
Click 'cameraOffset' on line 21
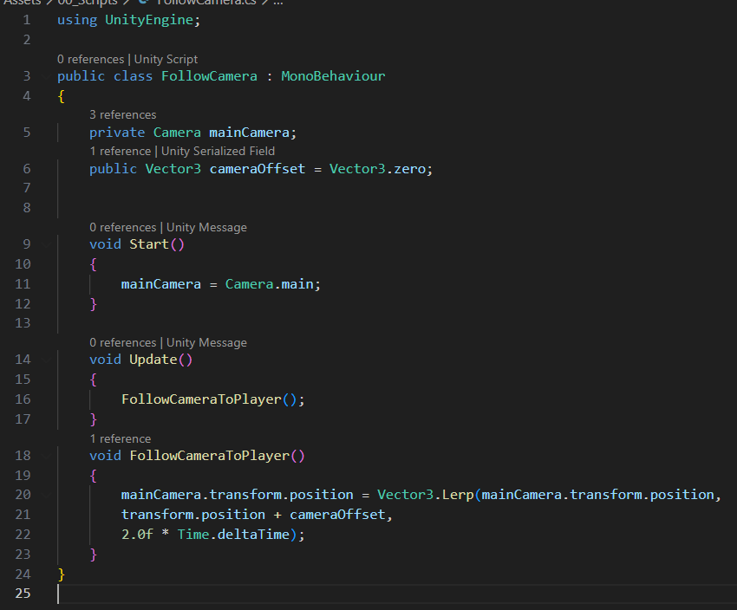pos(337,515)
